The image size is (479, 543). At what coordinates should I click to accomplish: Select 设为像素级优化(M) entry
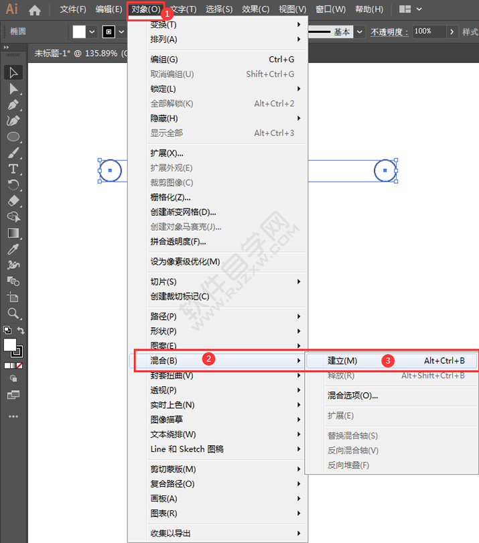(x=227, y=262)
